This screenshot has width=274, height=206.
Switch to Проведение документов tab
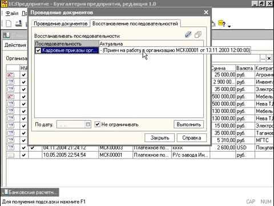[x=61, y=23]
